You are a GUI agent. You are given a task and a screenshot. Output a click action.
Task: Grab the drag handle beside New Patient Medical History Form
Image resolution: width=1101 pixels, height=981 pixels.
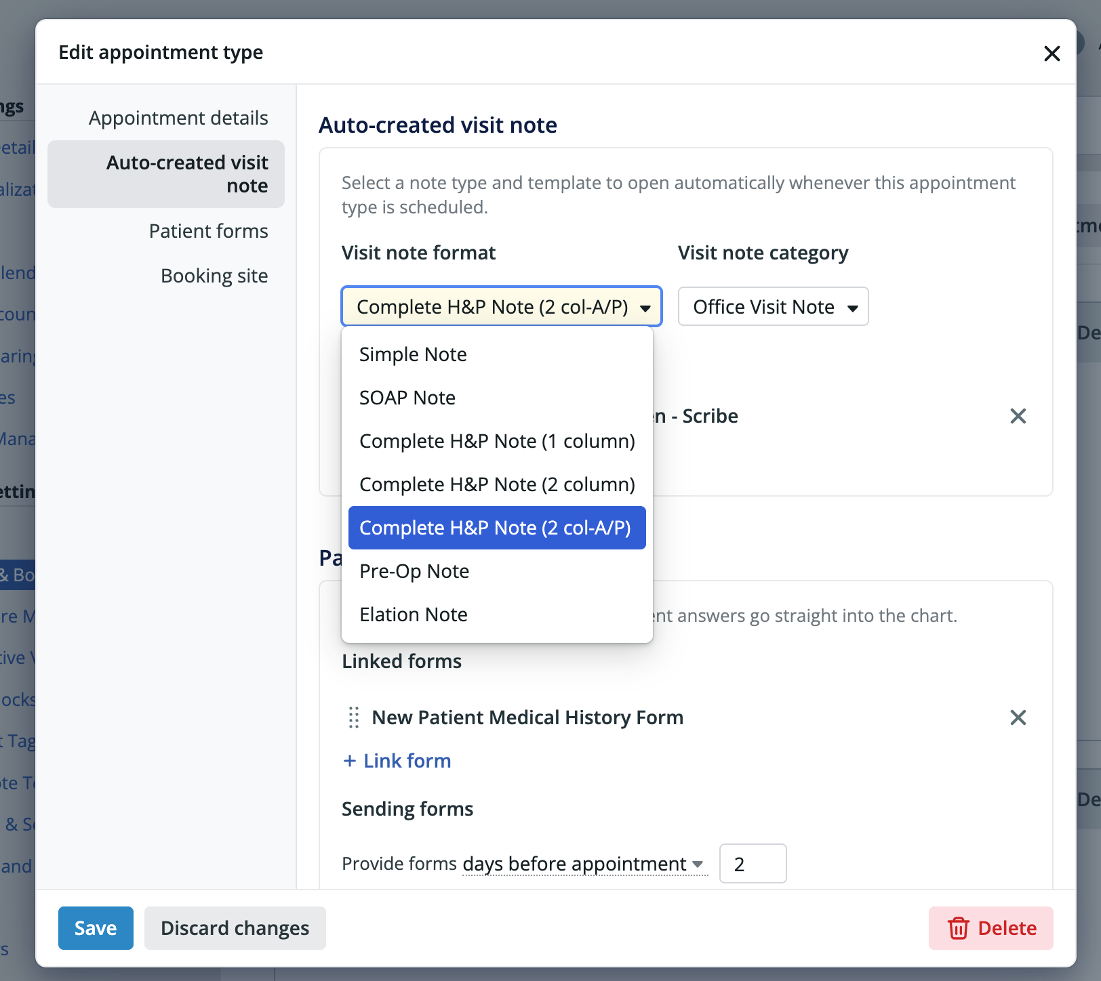[x=353, y=717]
